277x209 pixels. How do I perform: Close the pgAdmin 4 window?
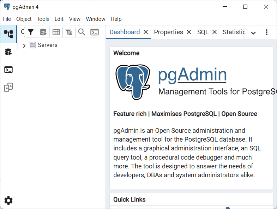266,7
